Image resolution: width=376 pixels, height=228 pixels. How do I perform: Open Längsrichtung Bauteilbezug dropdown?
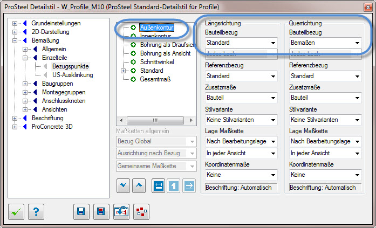coord(241,43)
